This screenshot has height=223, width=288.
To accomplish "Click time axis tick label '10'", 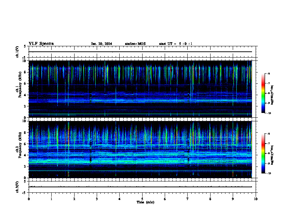I will coord(256,199).
